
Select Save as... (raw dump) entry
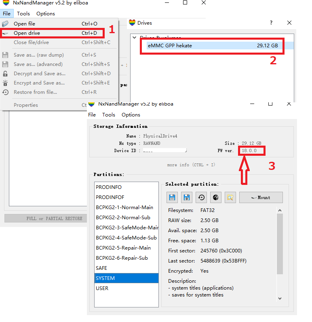[x=59, y=55]
